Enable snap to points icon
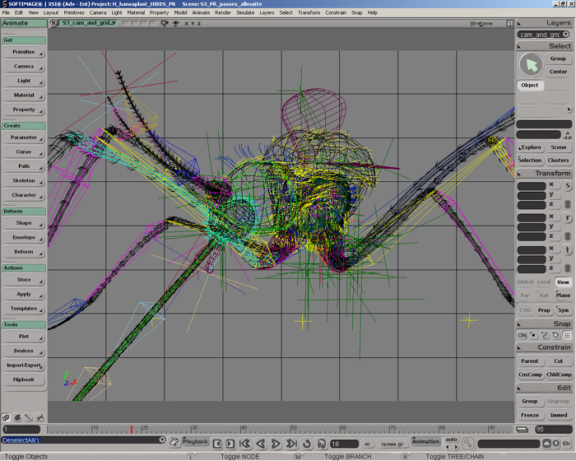Viewport: 576px width, 461px height. point(534,335)
